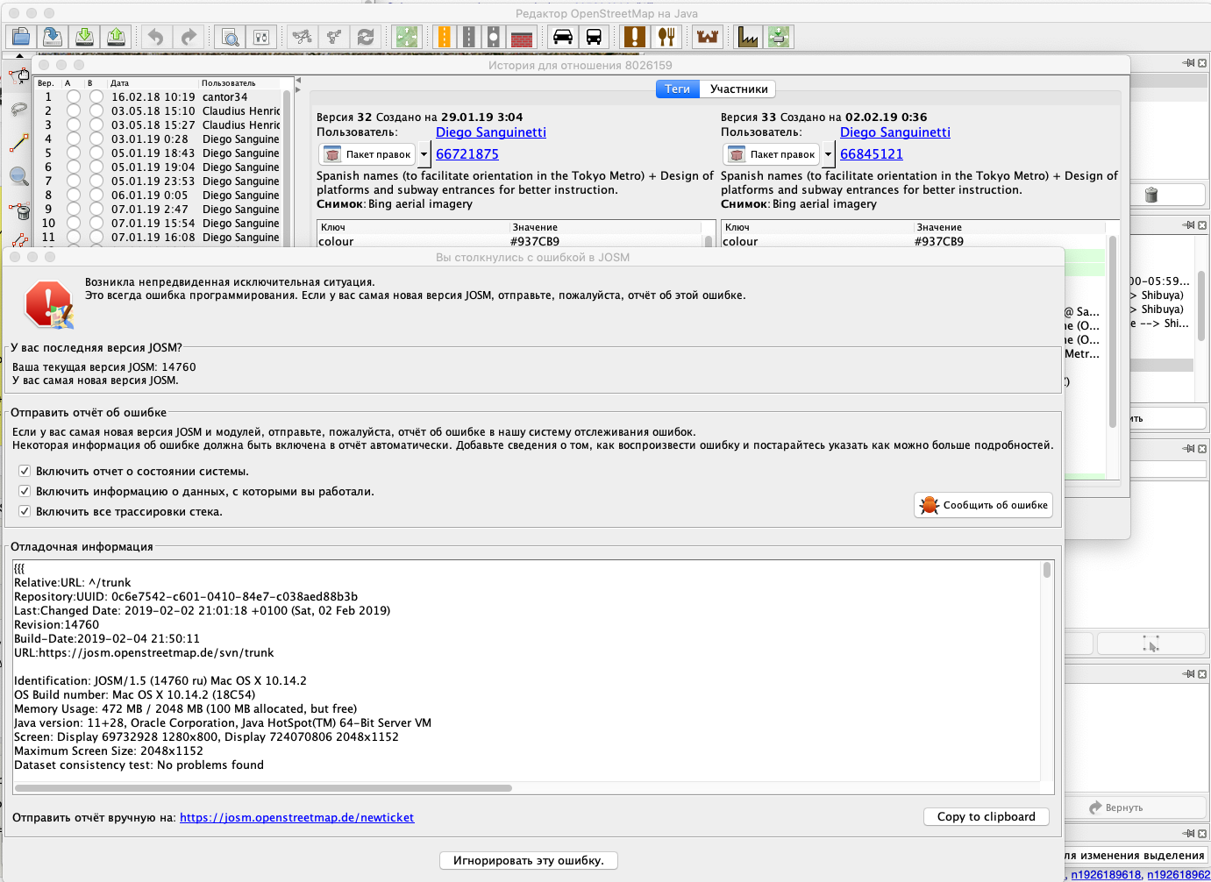Click the debug info vertical scrollbar
Image resolution: width=1211 pixels, height=882 pixels.
tap(1047, 570)
